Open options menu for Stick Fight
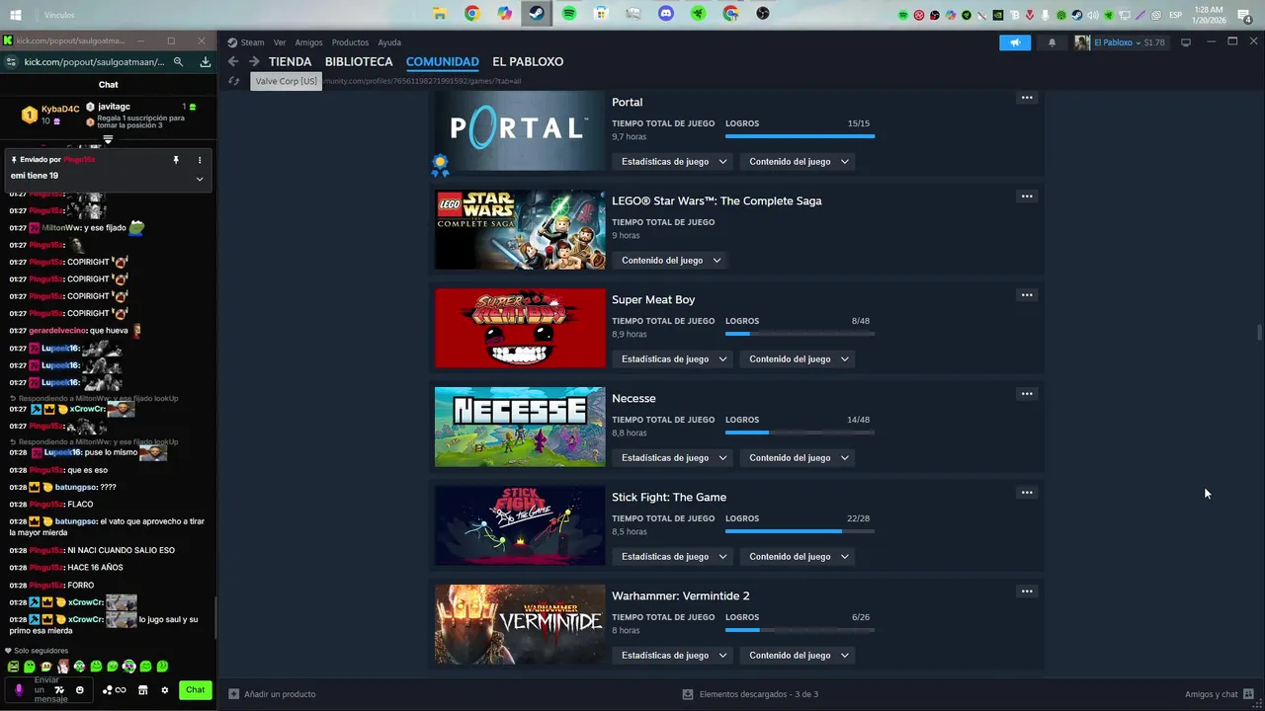 coord(1027,493)
